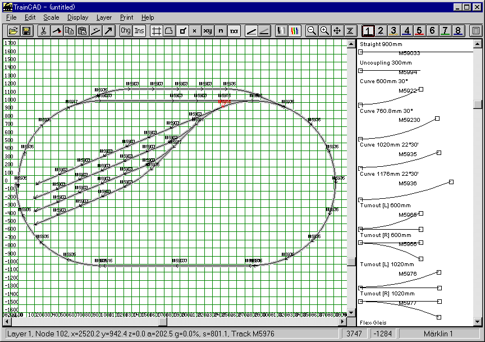This screenshot has height=342, width=485.
Task: Select the gray slope gradient icon
Action: tap(264, 31)
